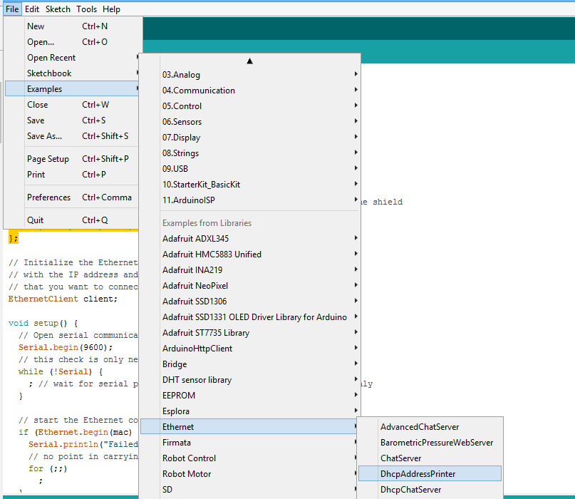Select Open... menu entry

click(x=72, y=42)
